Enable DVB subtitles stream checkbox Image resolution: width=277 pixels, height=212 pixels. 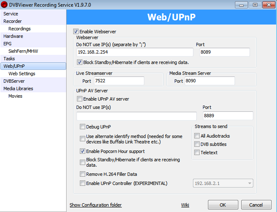[x=197, y=144]
